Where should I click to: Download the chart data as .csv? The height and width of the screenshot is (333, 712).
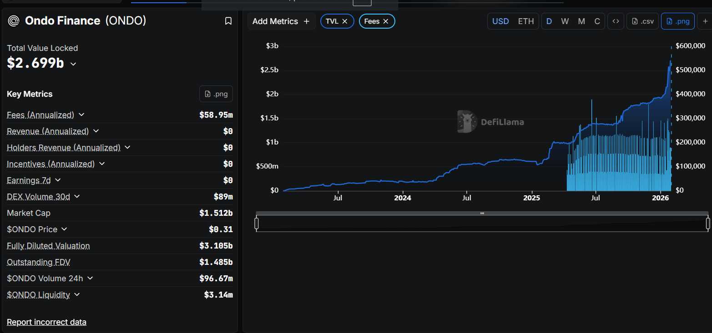[x=642, y=21]
